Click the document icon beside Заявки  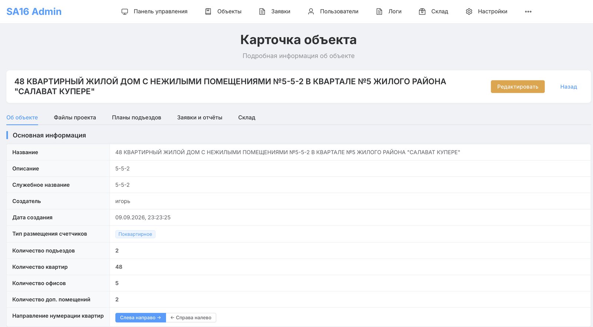(x=262, y=11)
